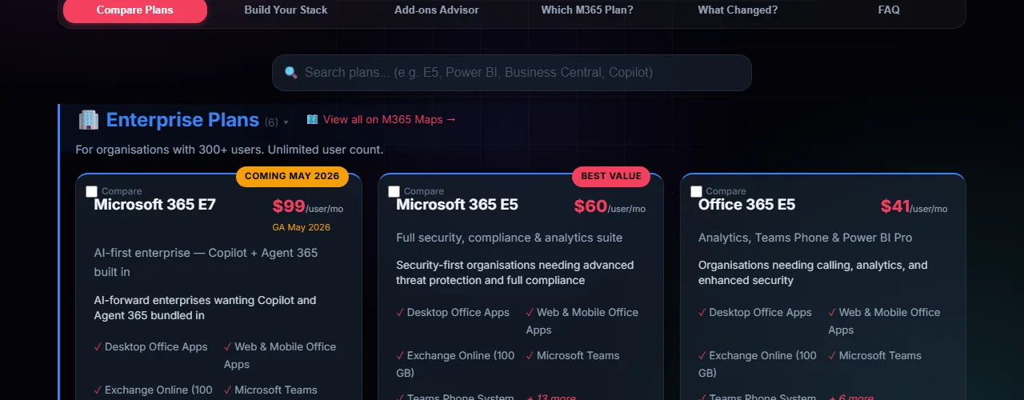Click the Coming May 2026 badge
Screen dimensions: 1024x400
pos(292,176)
